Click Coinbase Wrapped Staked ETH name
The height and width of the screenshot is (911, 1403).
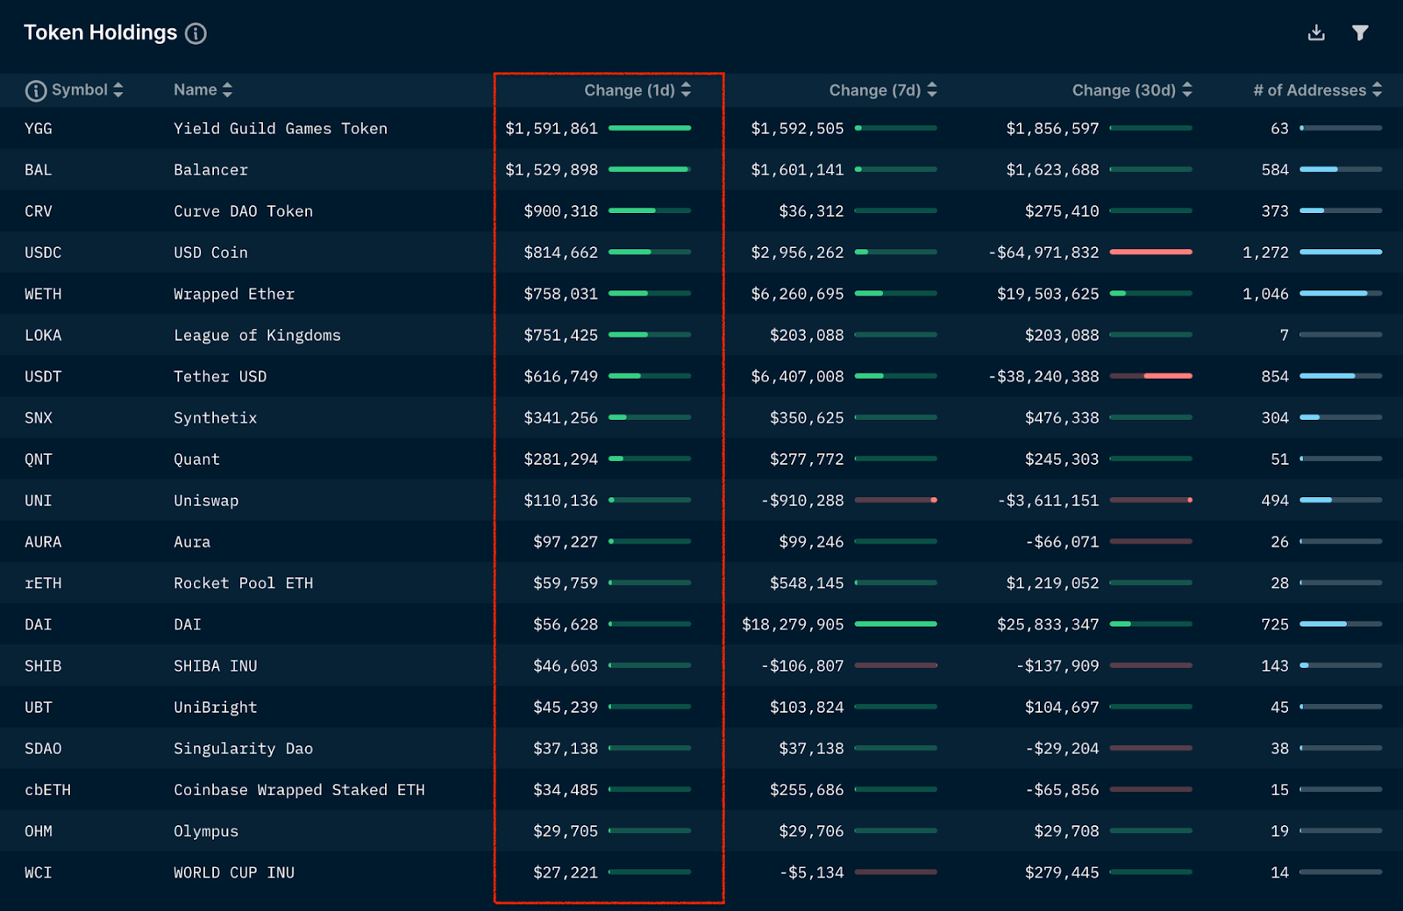[299, 789]
